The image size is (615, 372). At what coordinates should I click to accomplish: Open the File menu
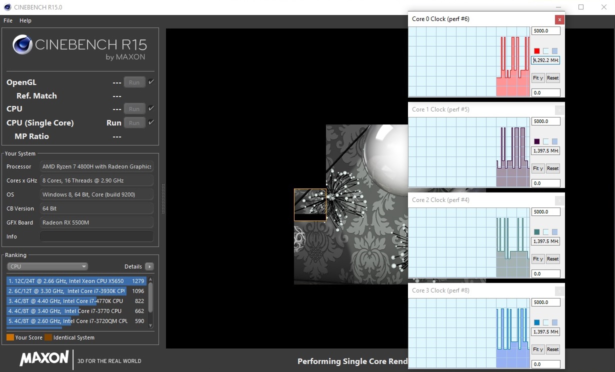[8, 20]
